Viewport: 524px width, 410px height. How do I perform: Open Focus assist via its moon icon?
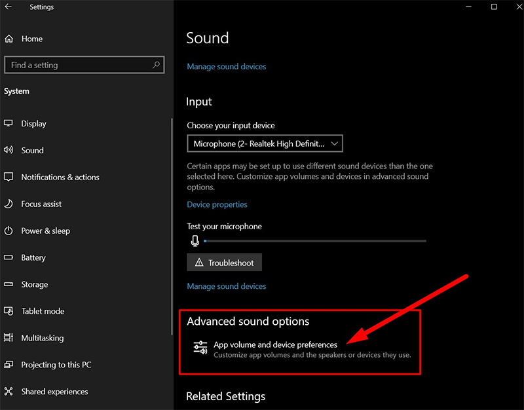[x=9, y=204]
